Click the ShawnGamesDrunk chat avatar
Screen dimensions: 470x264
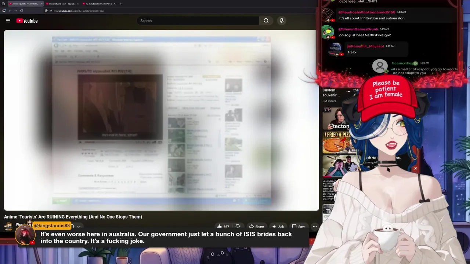pos(328,32)
